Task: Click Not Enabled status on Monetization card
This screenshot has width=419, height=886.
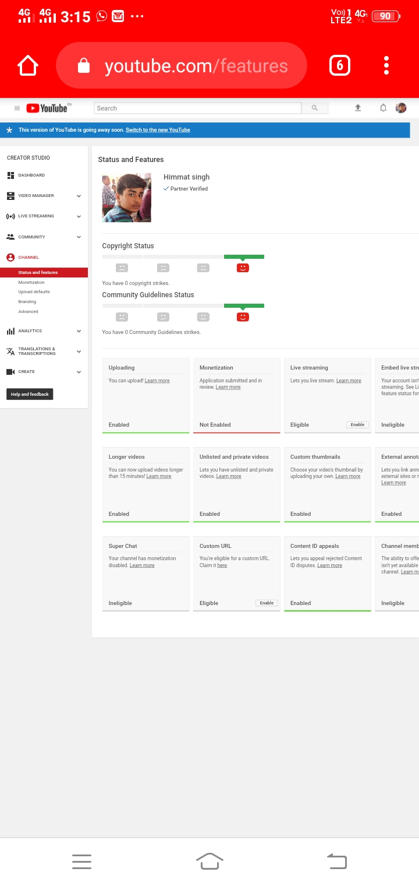Action: [215, 425]
